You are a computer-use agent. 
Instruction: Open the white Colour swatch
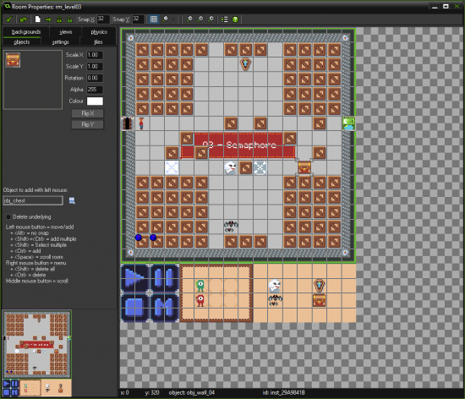[95, 101]
